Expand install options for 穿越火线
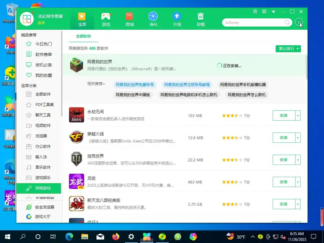 [x=298, y=138]
